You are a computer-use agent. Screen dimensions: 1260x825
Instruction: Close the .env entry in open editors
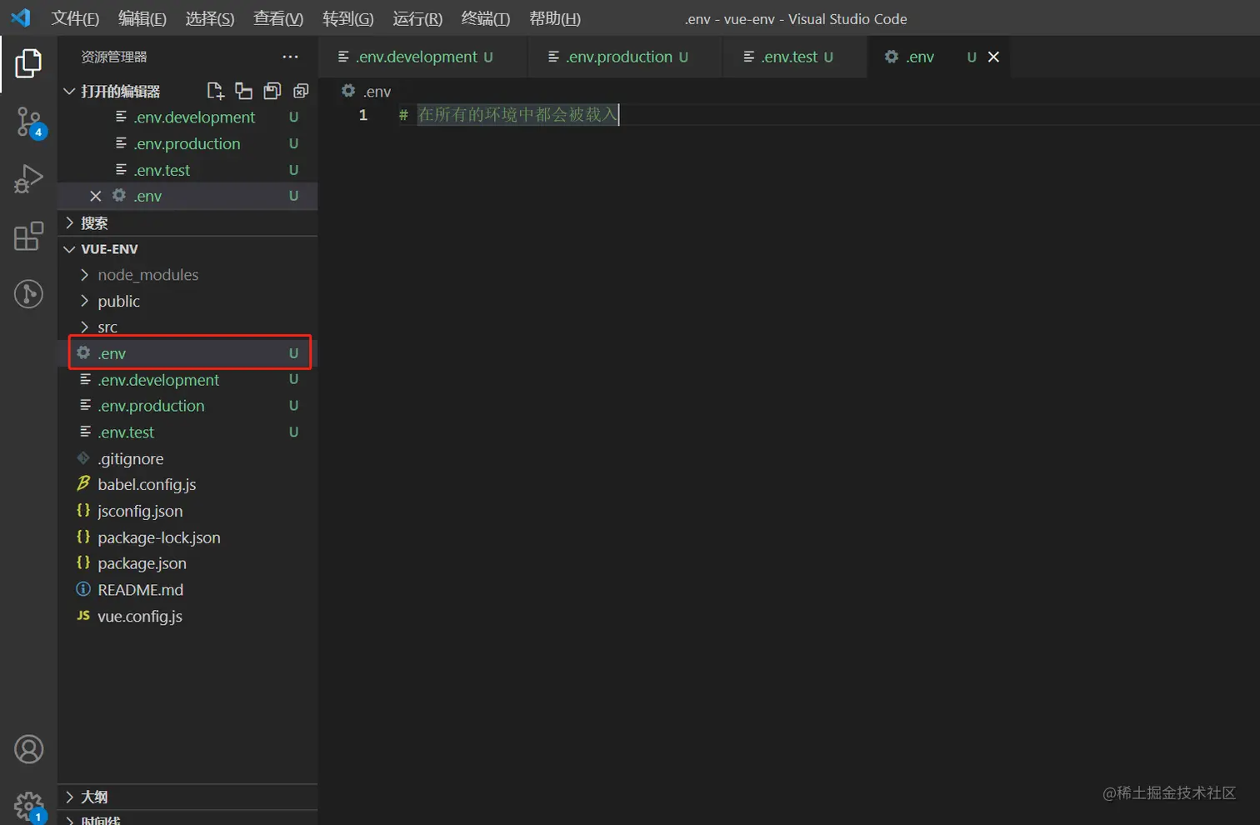[95, 196]
